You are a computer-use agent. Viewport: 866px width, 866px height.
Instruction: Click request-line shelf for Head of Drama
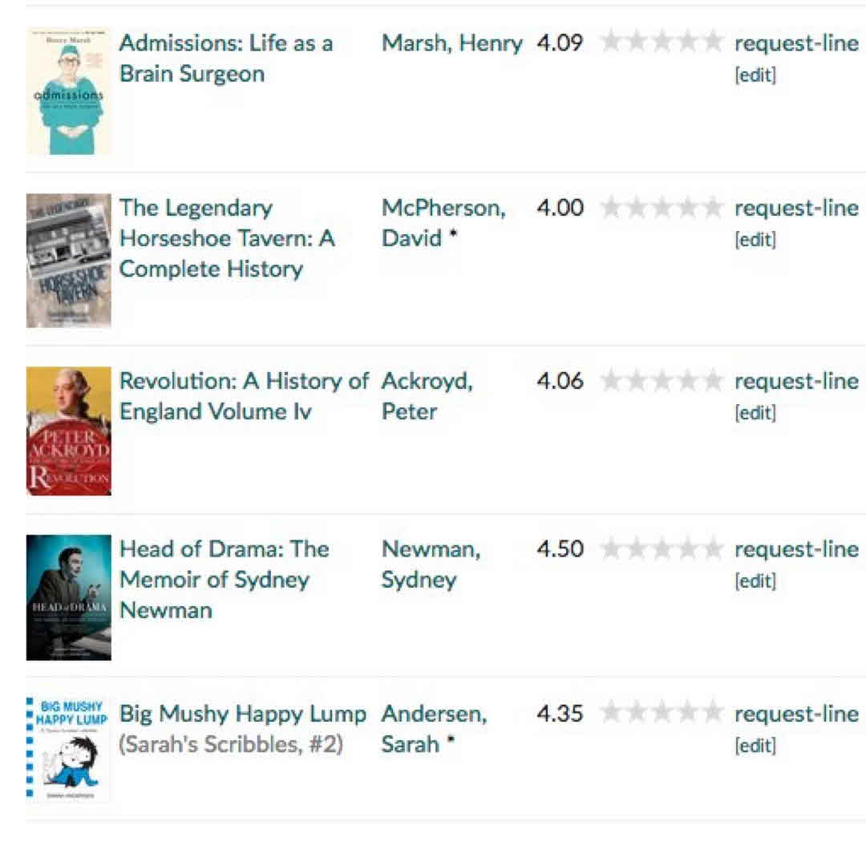795,549
